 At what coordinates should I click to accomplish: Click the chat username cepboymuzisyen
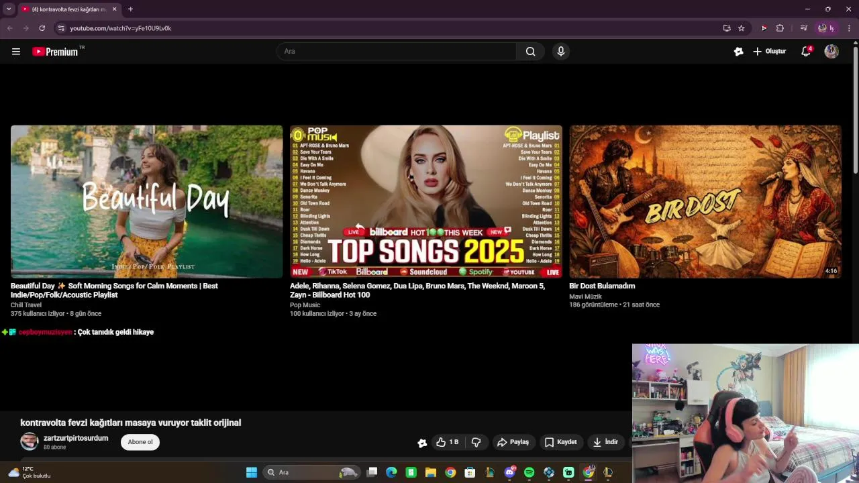[x=45, y=332]
